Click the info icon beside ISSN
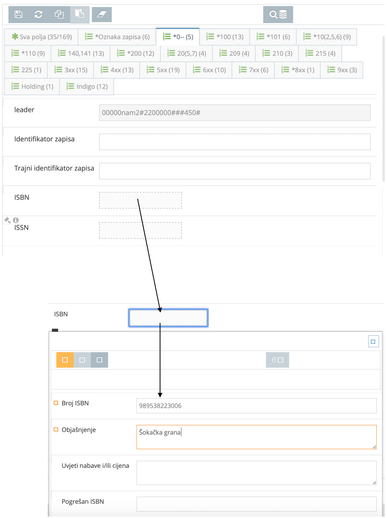 16,220
